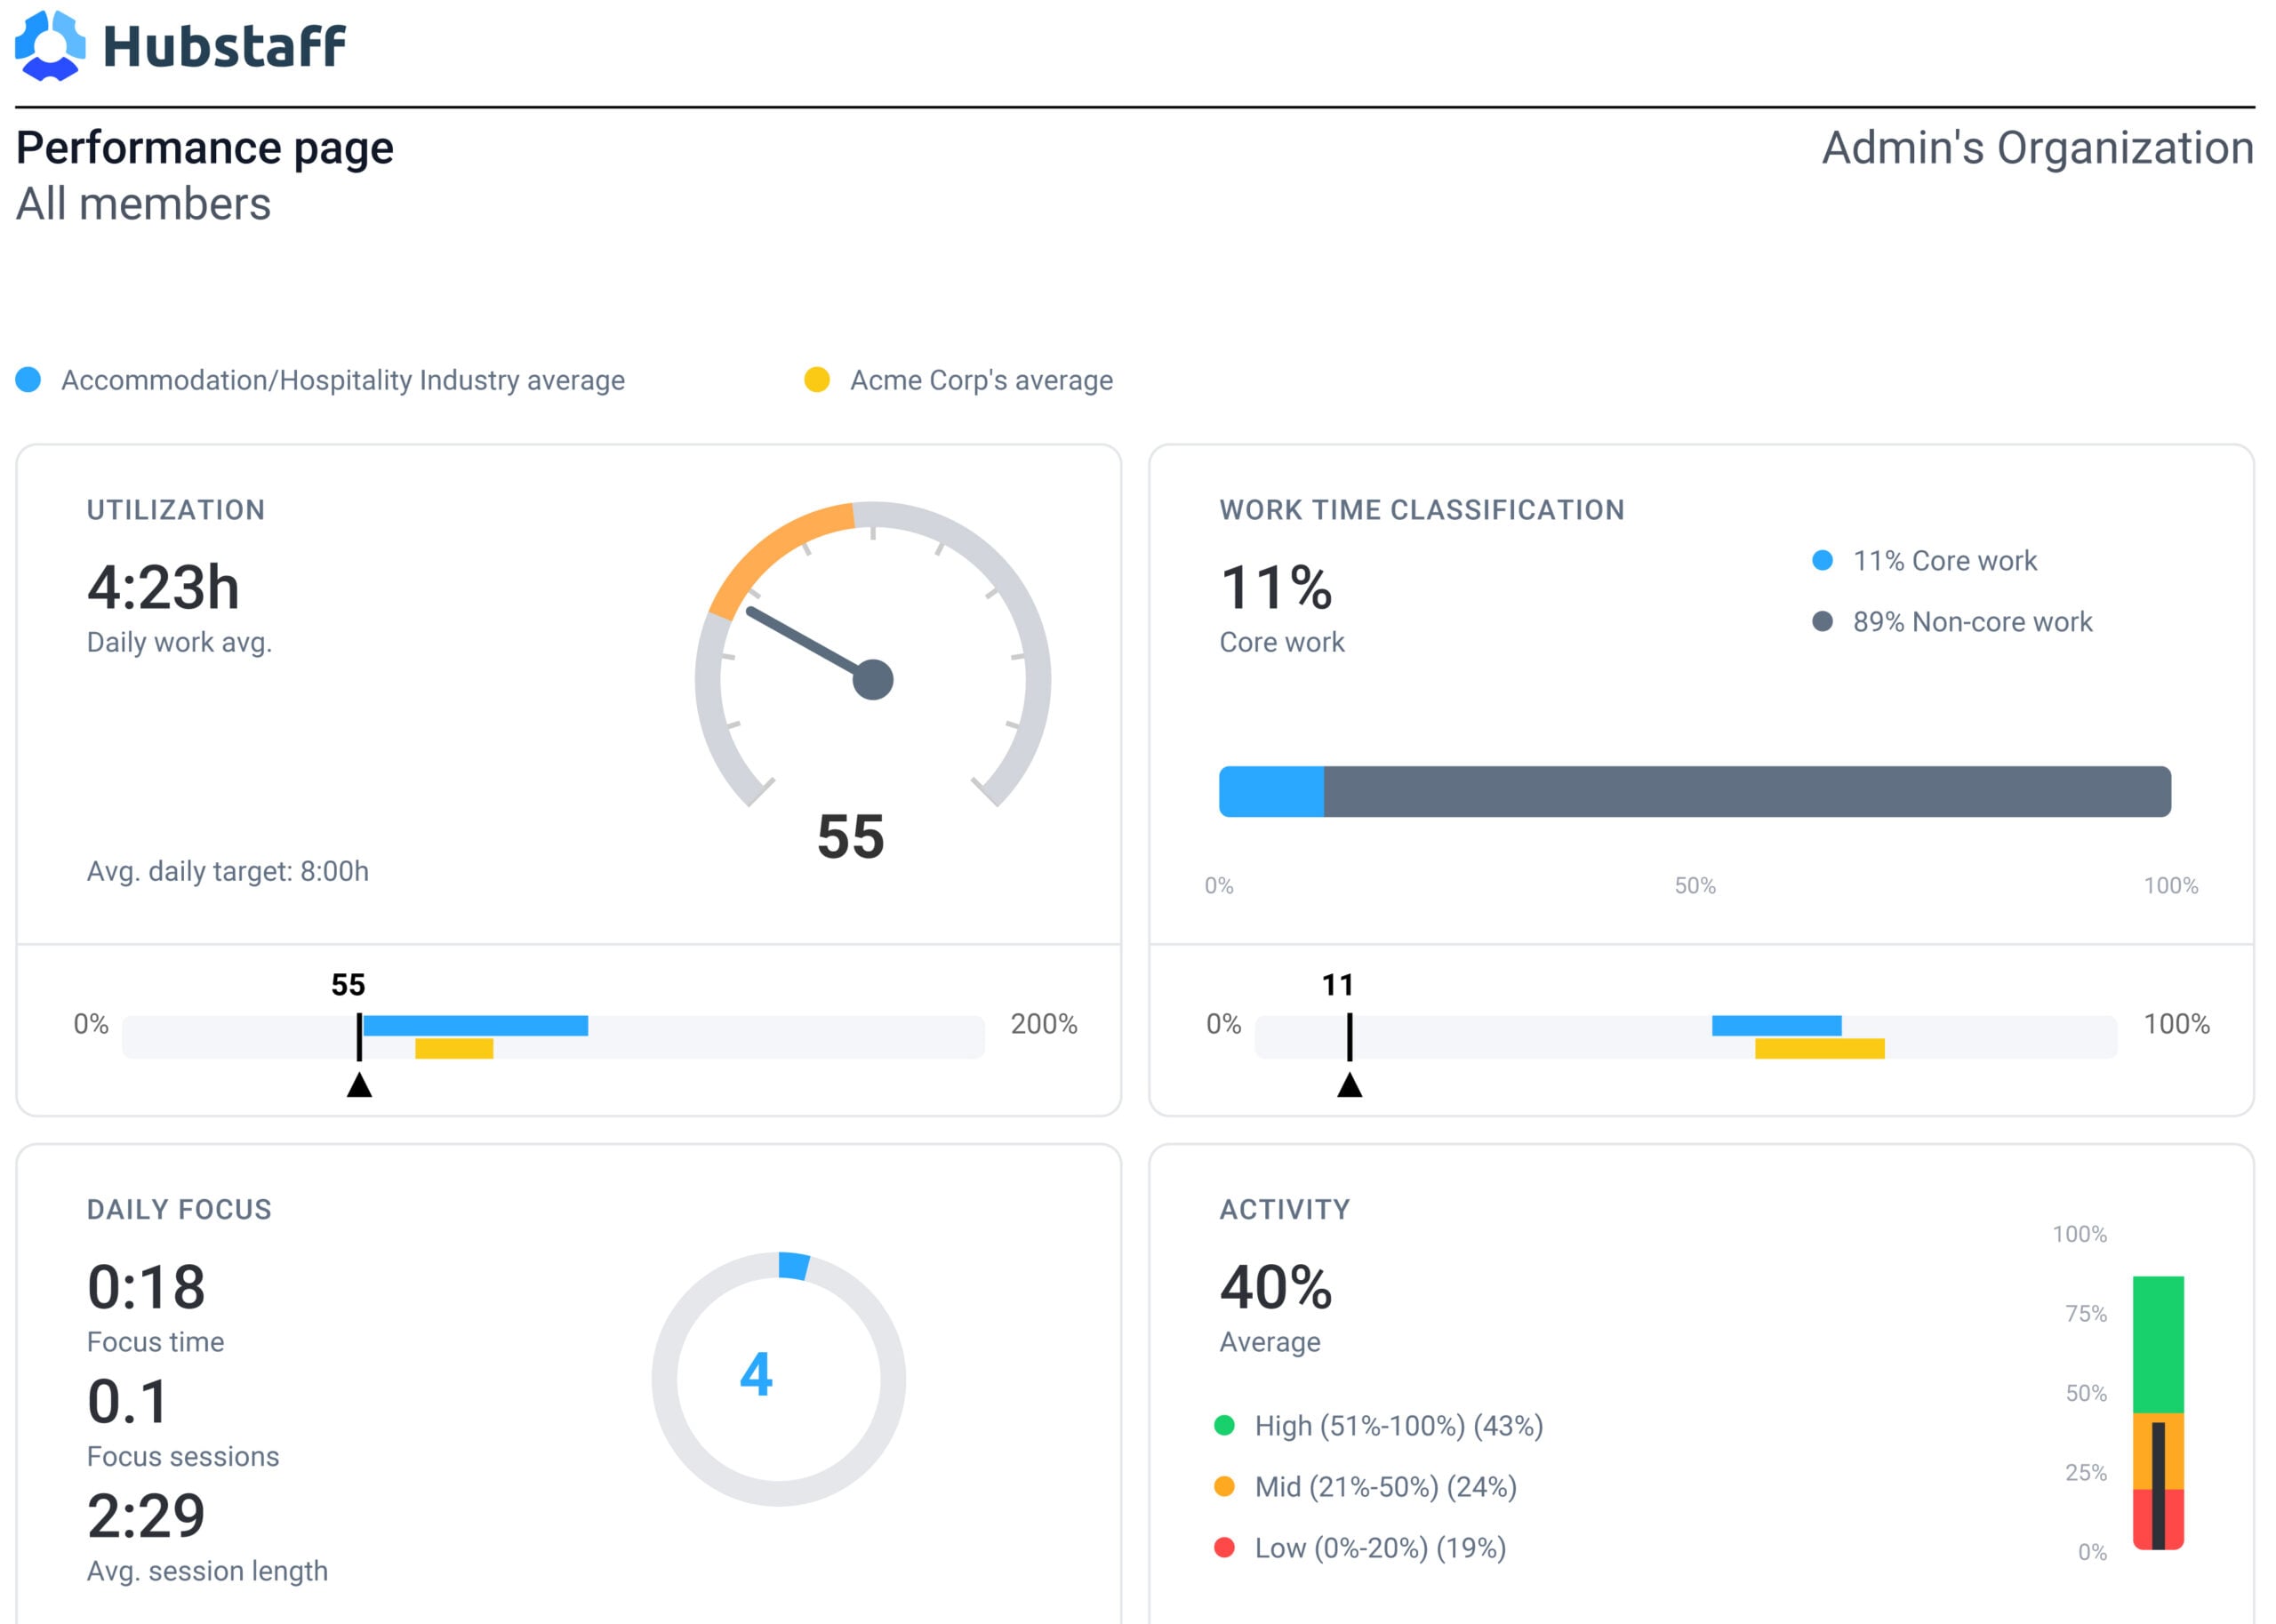Click the blue Core work legend dot
This screenshot has width=2276, height=1624.
[x=1823, y=561]
